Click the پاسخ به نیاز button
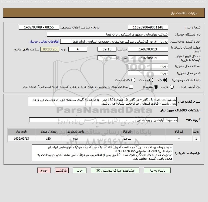208x202 pixels. pos(157,171)
